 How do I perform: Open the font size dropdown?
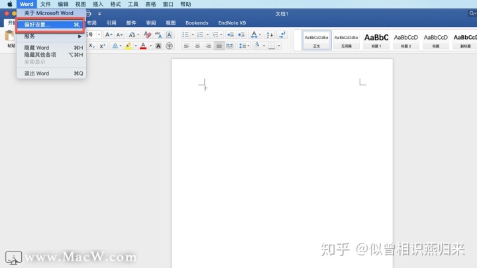pyautogui.click(x=99, y=34)
